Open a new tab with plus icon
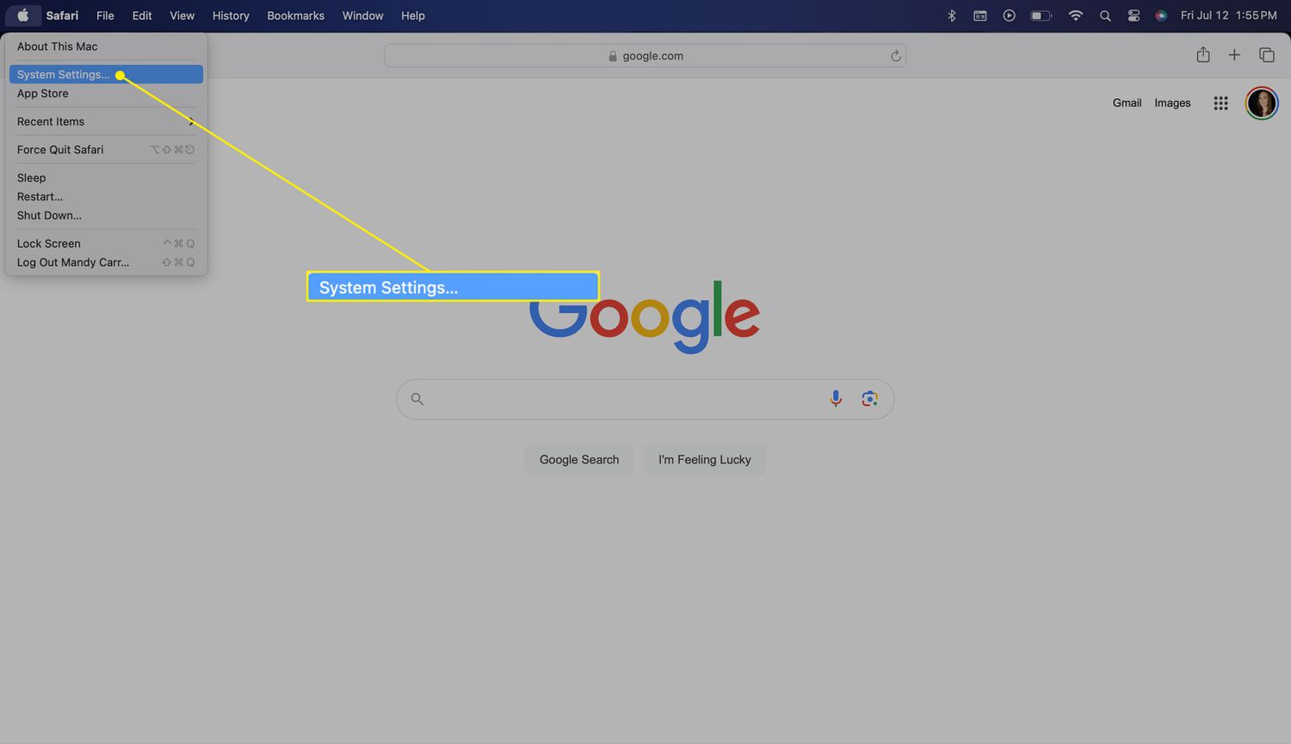The image size is (1291, 744). [x=1234, y=55]
